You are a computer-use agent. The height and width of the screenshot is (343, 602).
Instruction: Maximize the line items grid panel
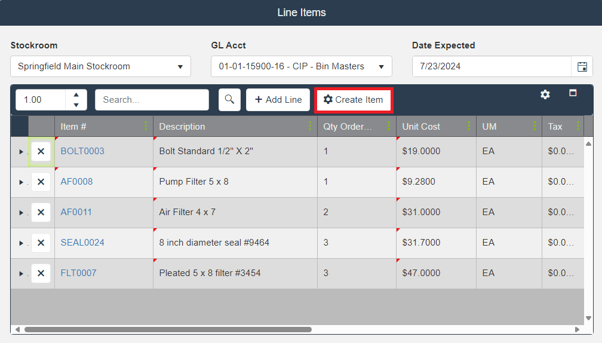click(x=573, y=93)
